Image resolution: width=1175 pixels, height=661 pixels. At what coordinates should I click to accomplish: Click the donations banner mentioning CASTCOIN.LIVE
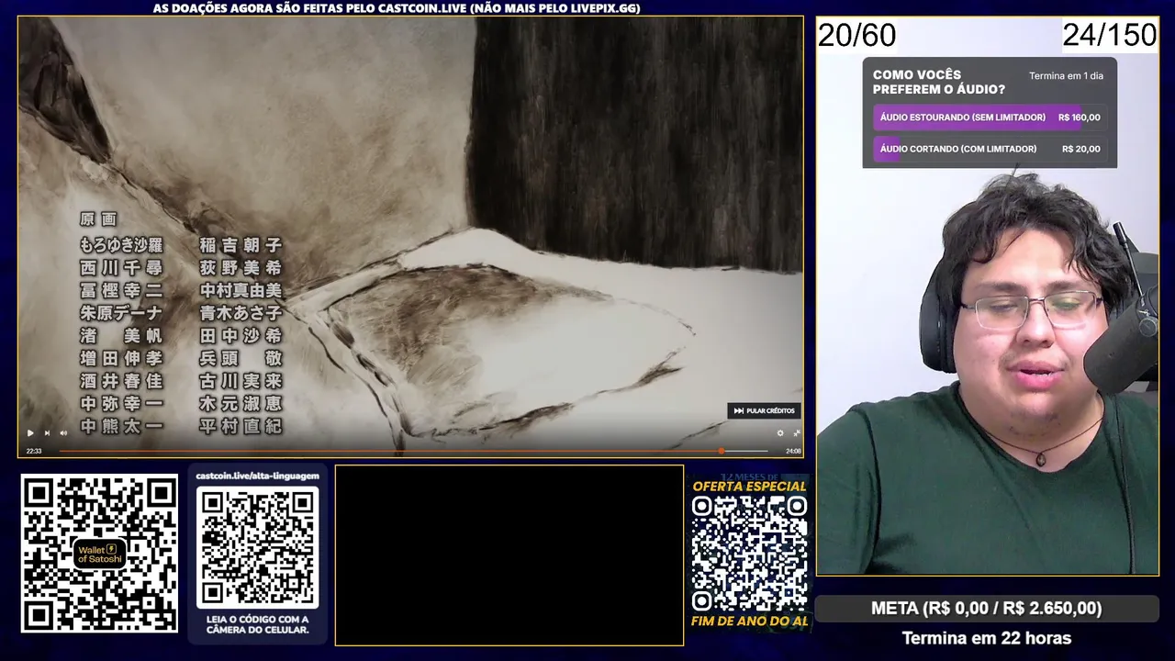point(397,8)
